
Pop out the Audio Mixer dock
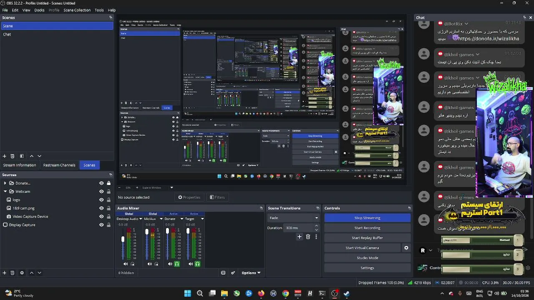pos(261,208)
